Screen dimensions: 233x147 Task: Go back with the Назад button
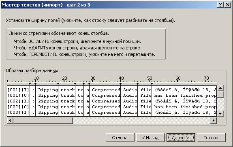[x=150, y=138]
